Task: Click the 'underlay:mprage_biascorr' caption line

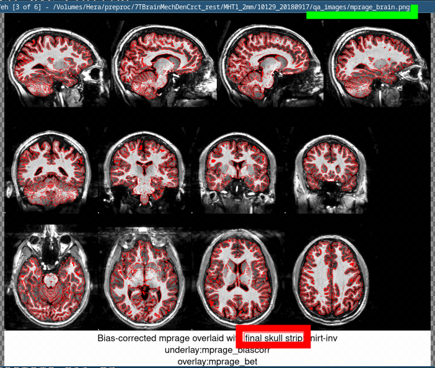Action: coord(217,350)
